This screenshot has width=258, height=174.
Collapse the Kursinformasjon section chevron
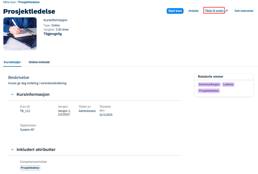point(12,94)
